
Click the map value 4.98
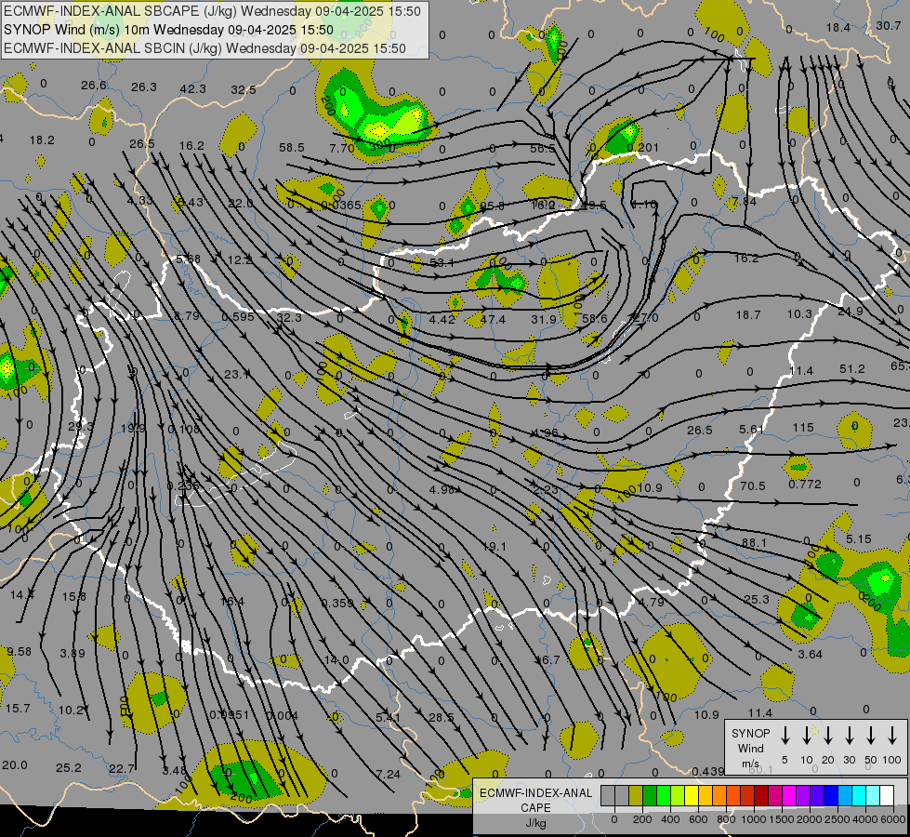coord(442,490)
